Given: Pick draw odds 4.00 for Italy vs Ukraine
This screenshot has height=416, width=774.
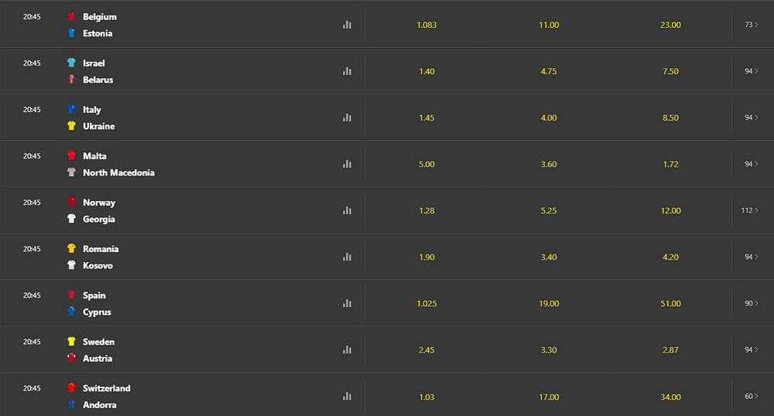Looking at the screenshot, I should [x=549, y=118].
